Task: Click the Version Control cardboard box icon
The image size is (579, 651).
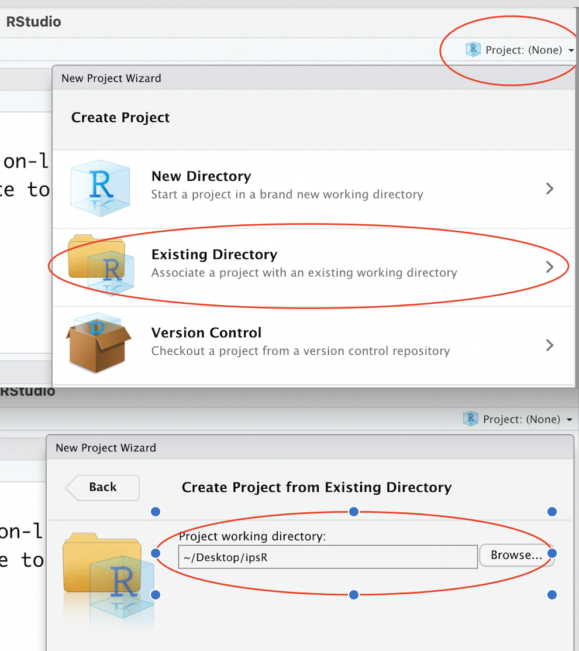Action: click(96, 343)
